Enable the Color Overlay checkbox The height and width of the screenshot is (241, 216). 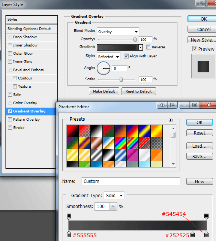pyautogui.click(x=10, y=103)
